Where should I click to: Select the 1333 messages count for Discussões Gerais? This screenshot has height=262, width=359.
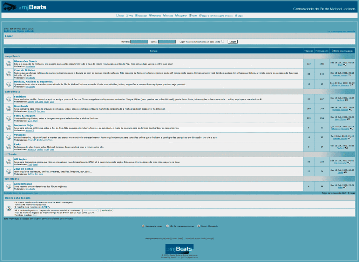coord(322,64)
